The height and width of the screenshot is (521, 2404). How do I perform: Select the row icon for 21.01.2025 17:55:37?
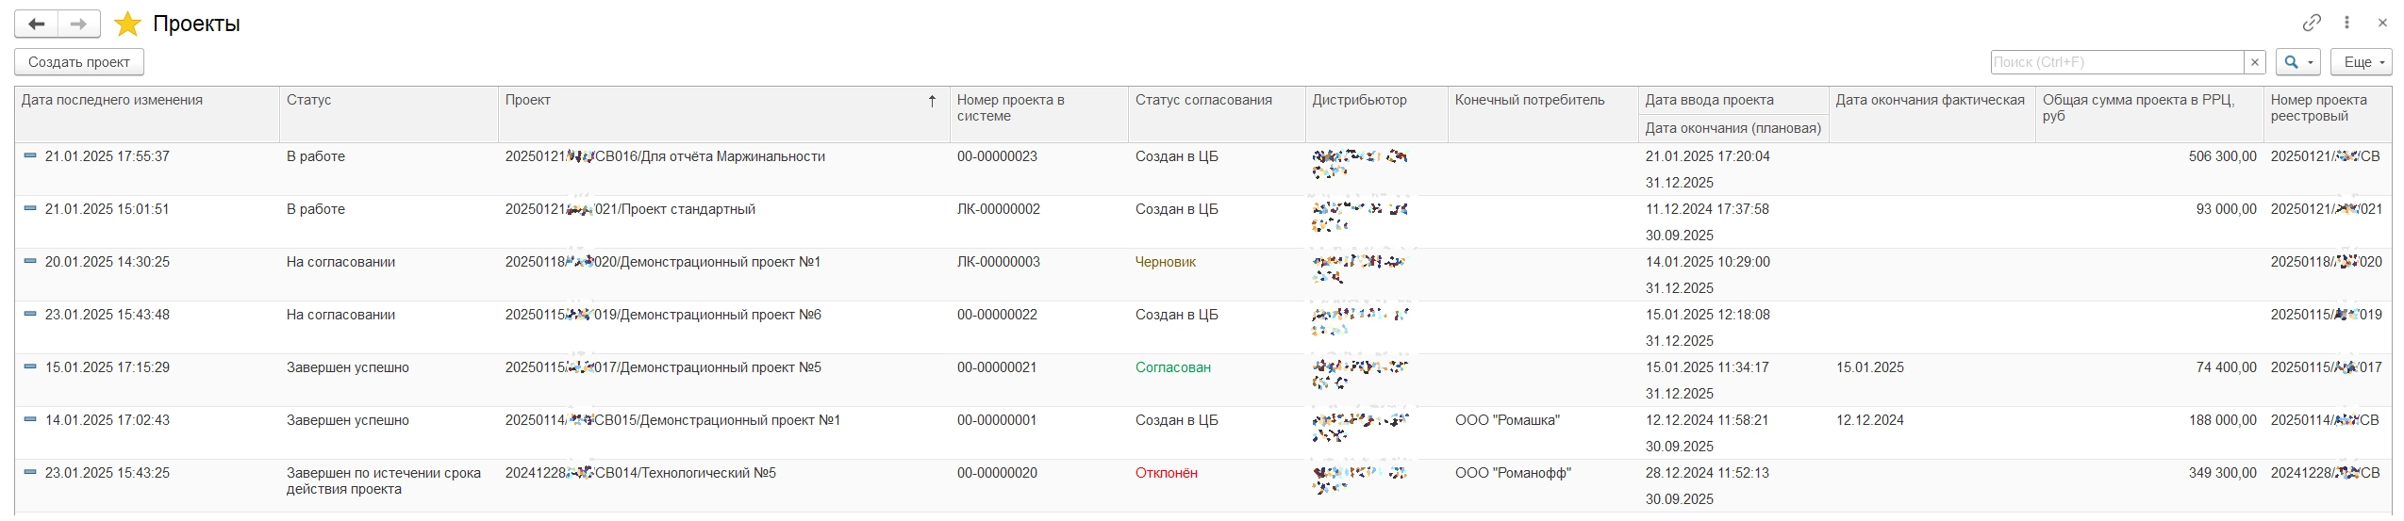30,155
